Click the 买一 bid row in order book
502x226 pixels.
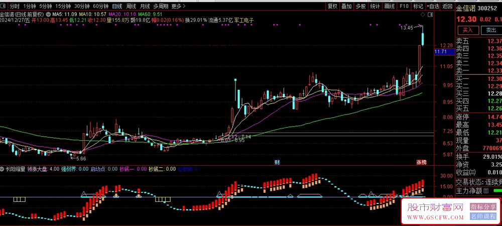click(479, 79)
